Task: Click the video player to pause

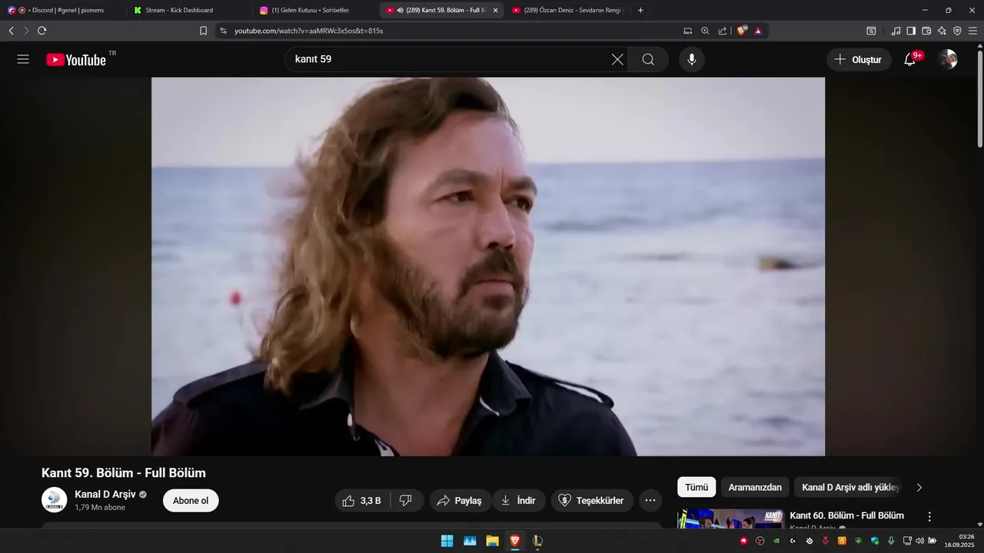Action: click(488, 267)
